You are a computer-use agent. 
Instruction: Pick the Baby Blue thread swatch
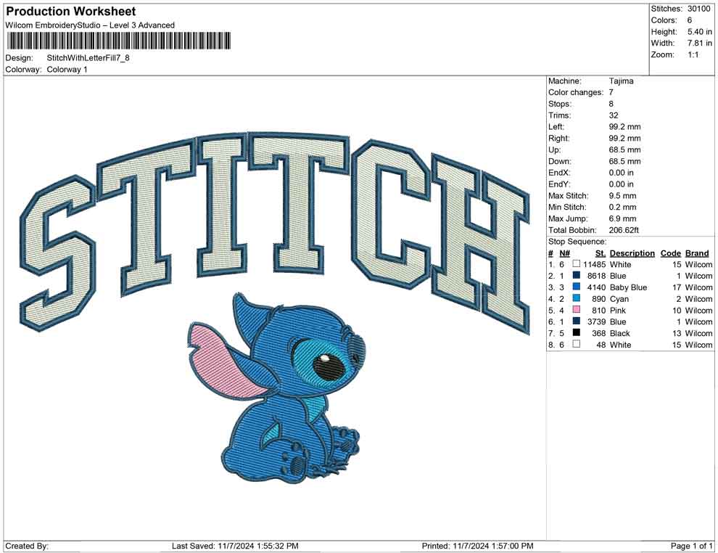(x=576, y=287)
